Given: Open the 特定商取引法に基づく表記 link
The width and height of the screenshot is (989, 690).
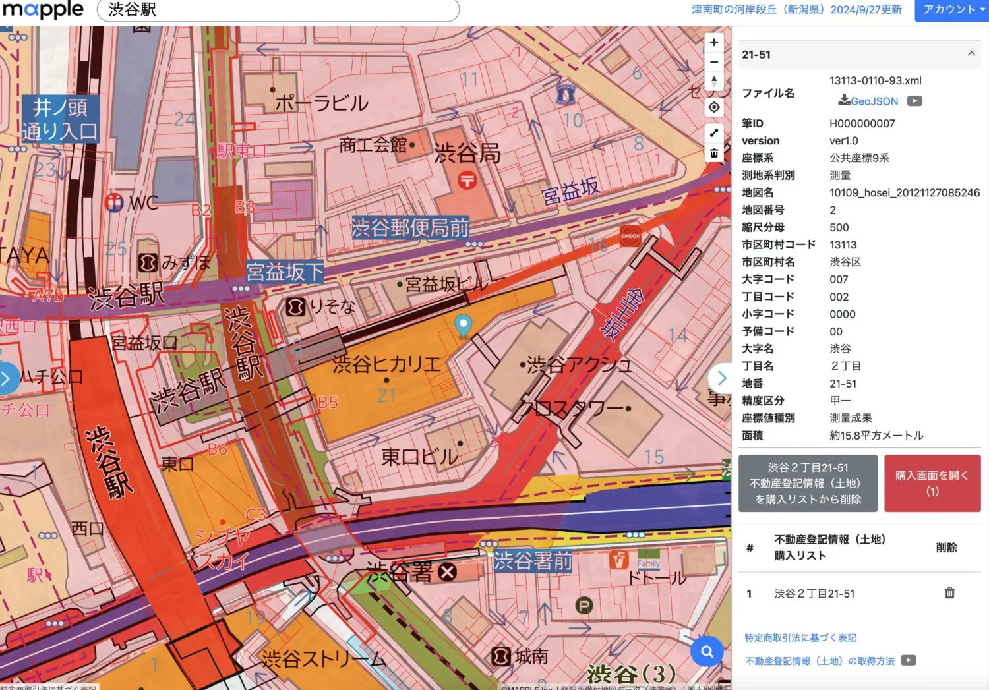Looking at the screenshot, I should pos(800,637).
